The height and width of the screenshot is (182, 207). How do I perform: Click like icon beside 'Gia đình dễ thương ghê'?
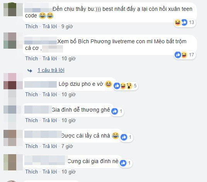click(x=114, y=111)
